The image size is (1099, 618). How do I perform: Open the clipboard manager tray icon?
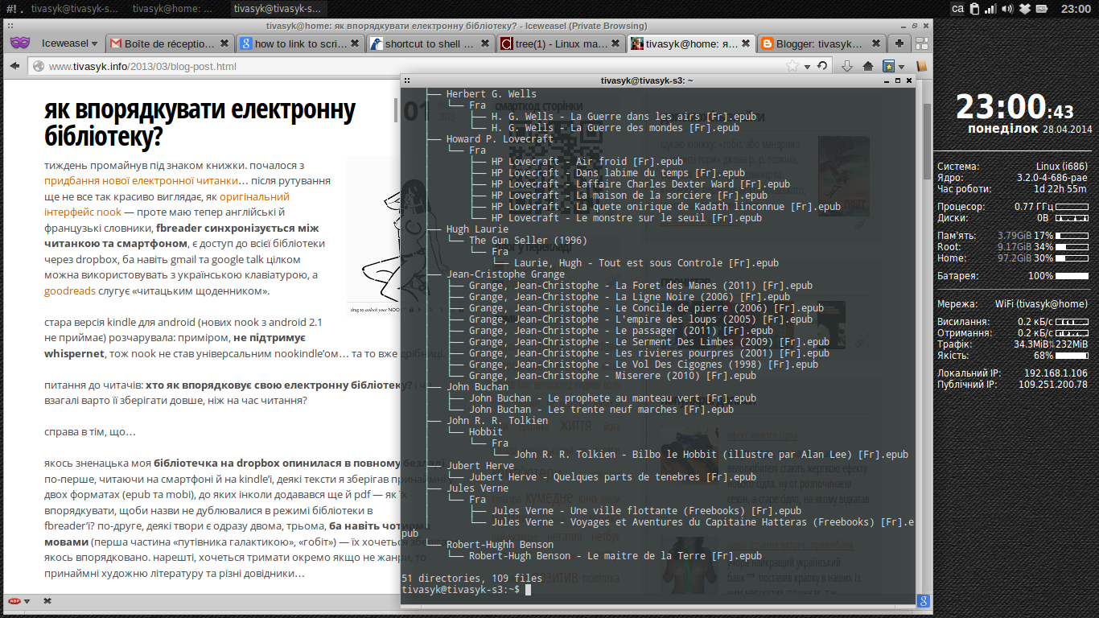(x=975, y=9)
